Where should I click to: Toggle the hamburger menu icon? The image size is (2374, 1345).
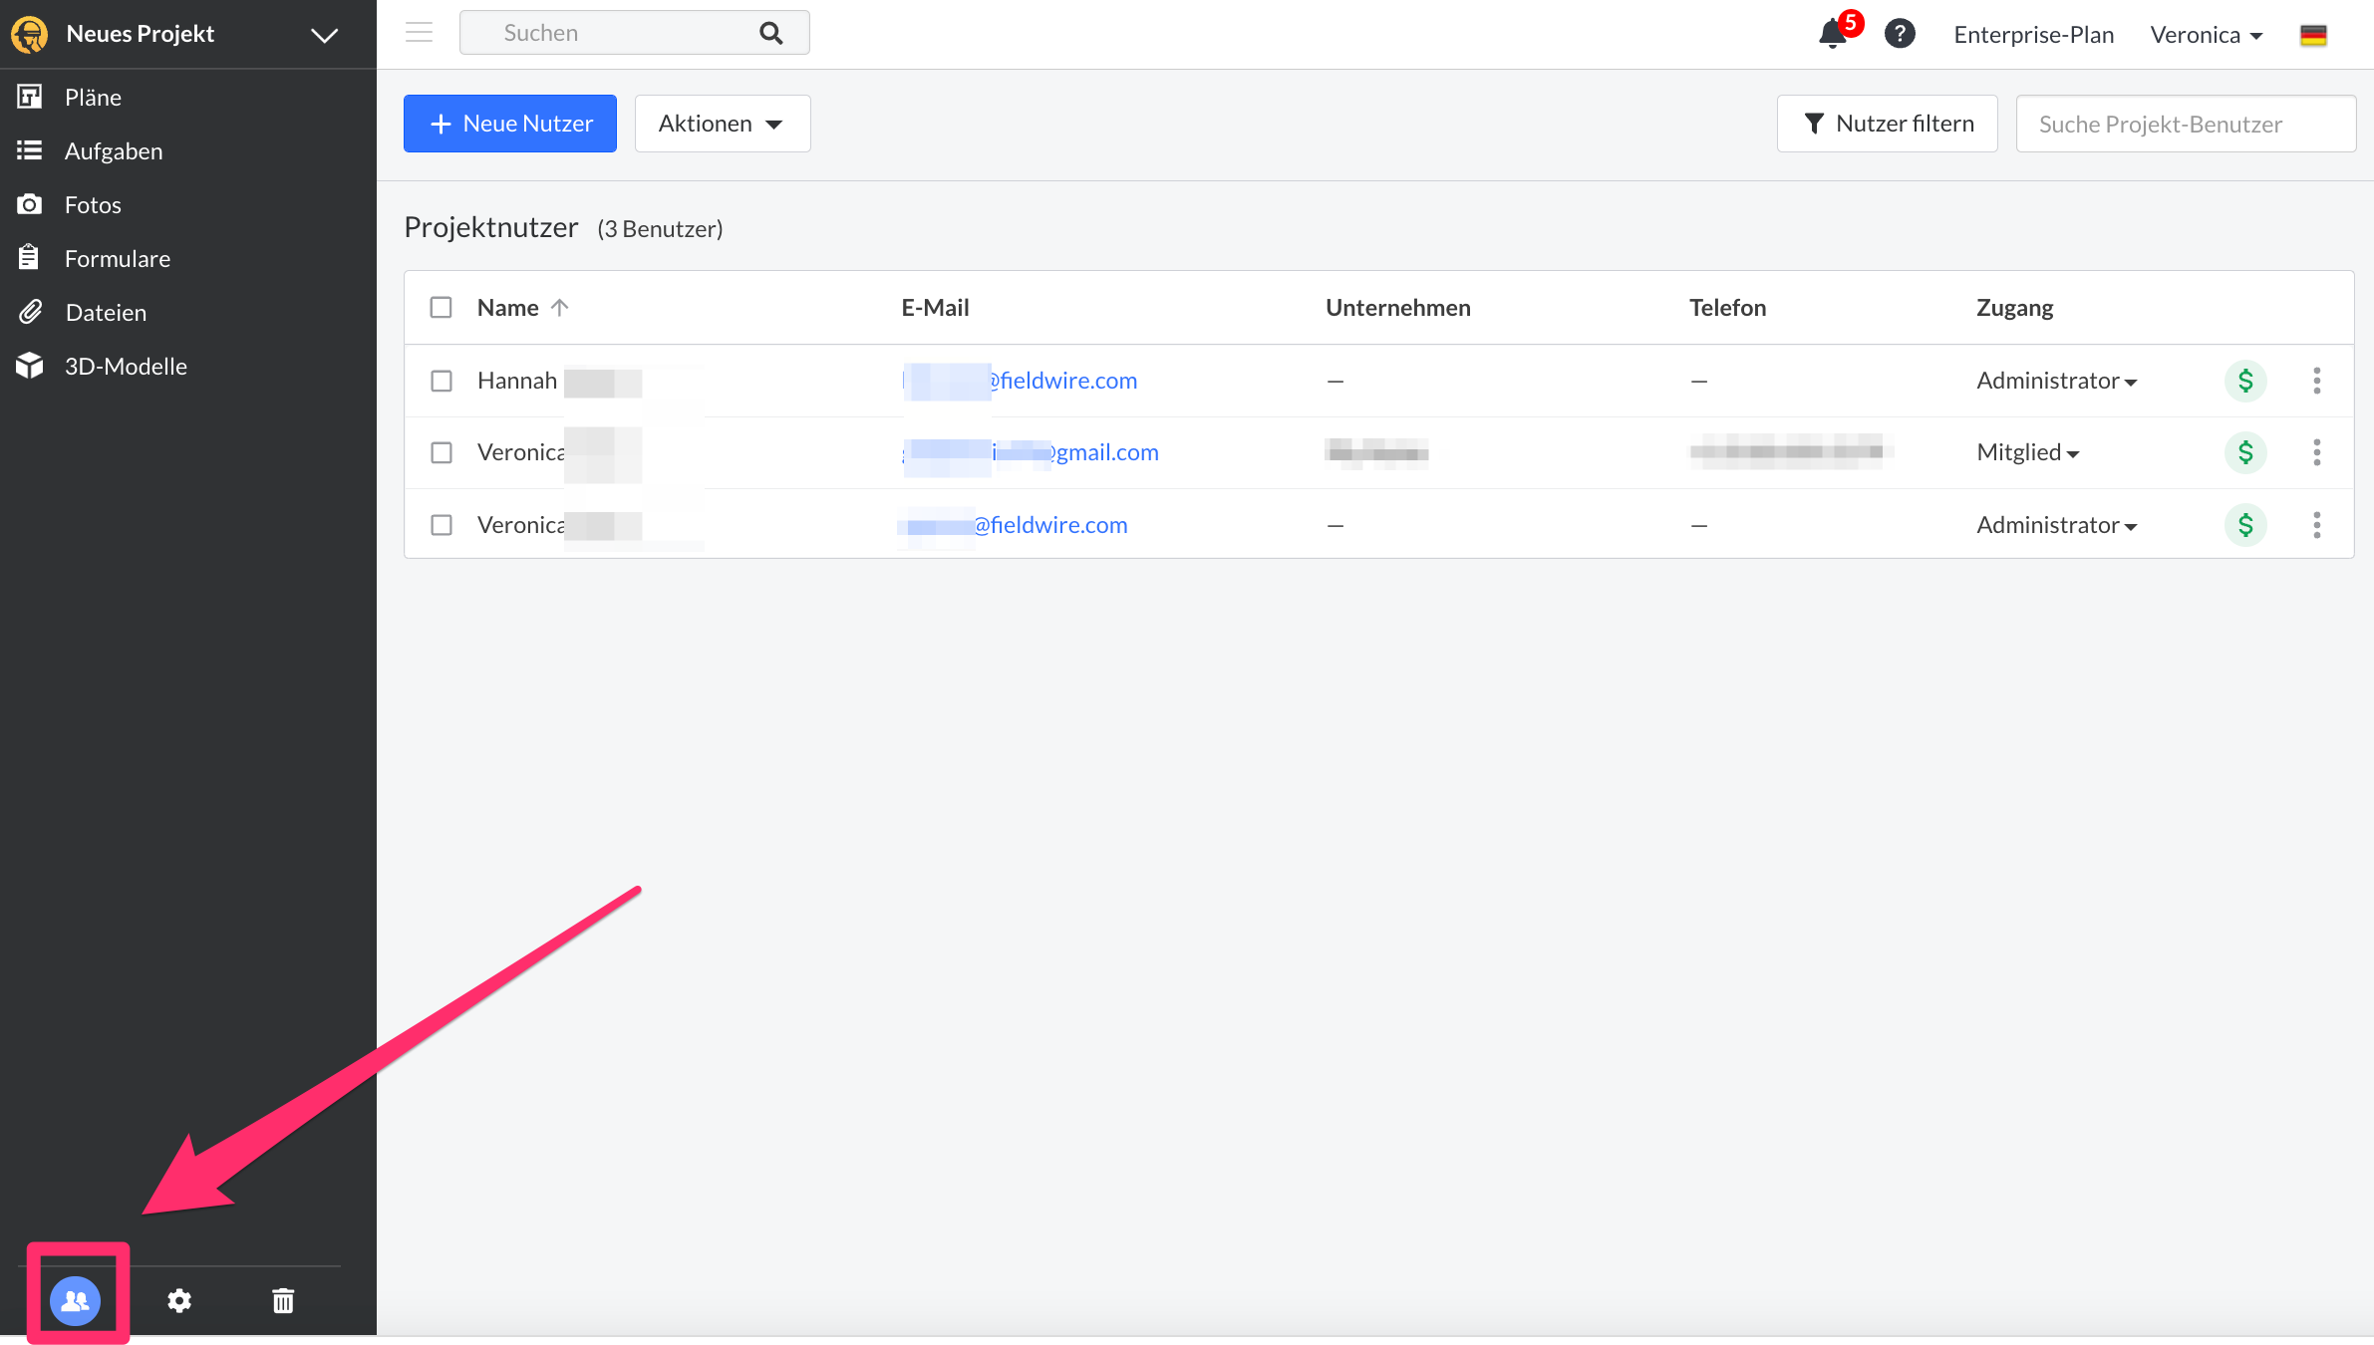(419, 33)
